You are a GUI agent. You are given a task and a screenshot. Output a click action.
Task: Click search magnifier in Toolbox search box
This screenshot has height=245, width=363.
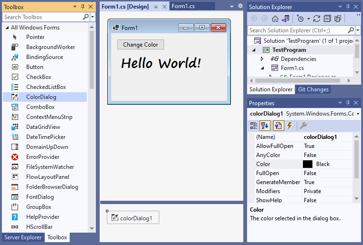pos(86,17)
